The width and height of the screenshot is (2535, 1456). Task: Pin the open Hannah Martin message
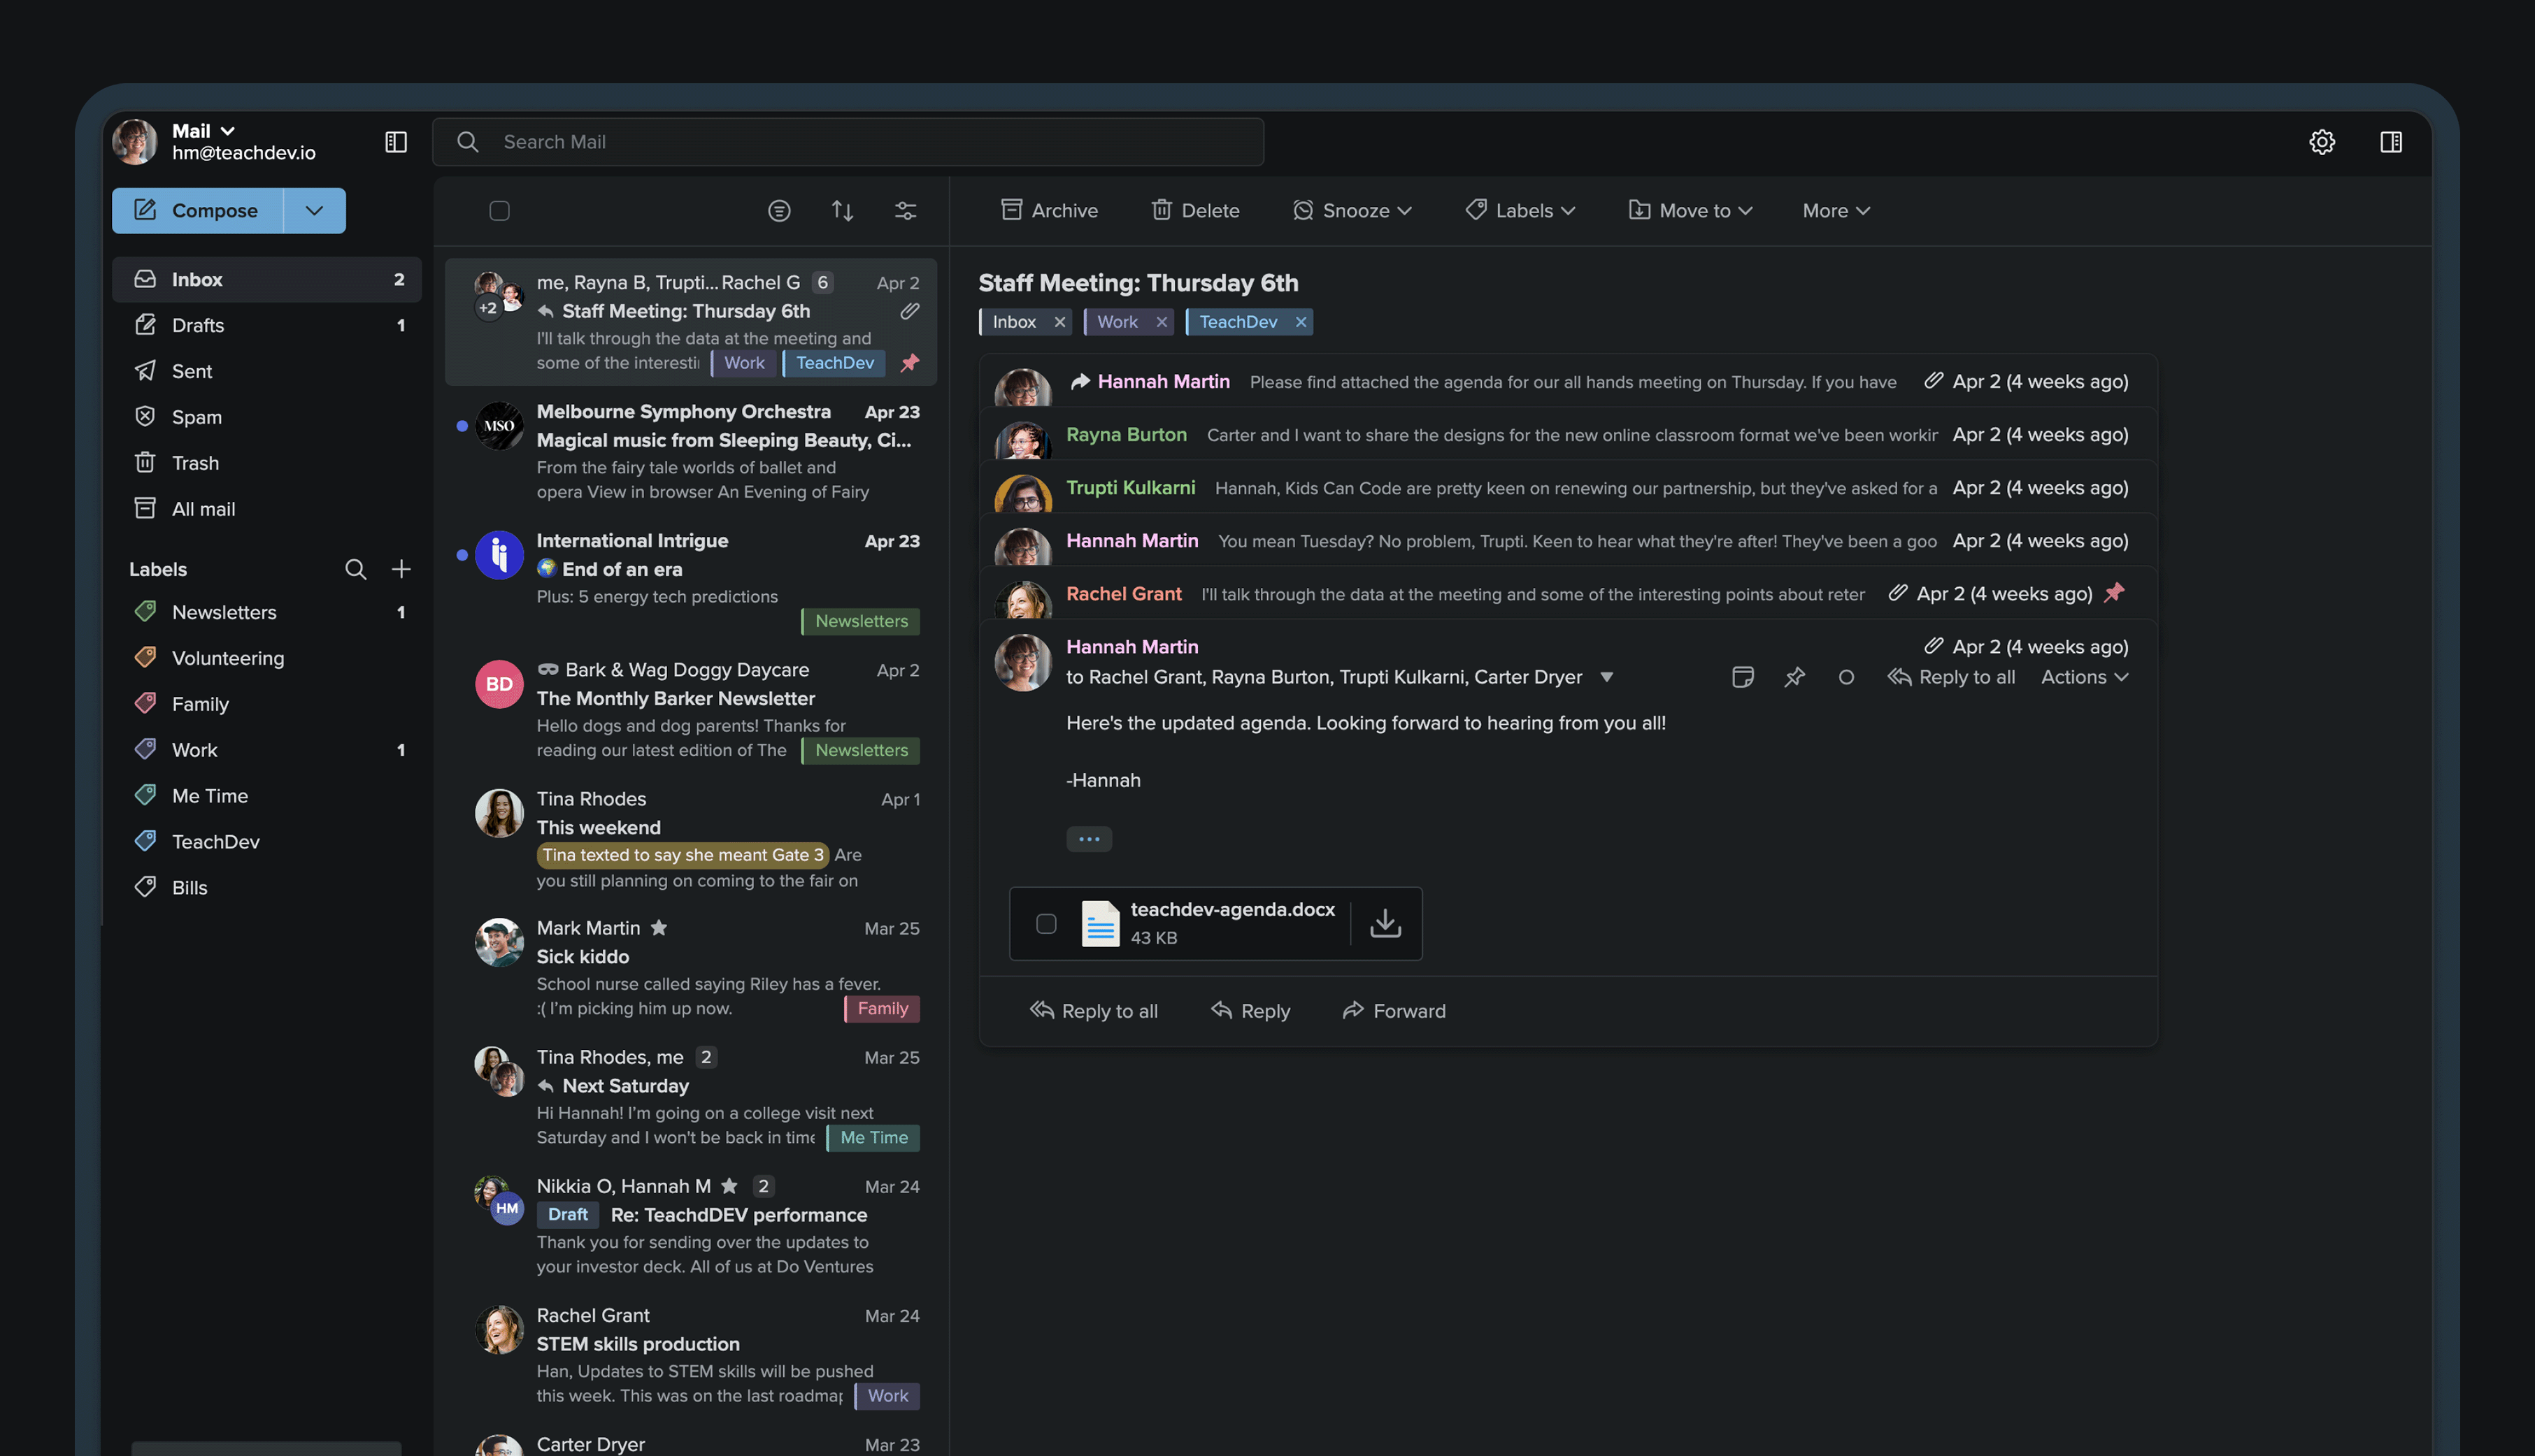(1794, 677)
